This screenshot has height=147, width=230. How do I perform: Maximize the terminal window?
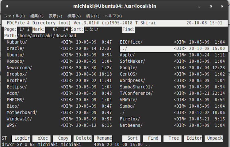(x=211, y=6)
